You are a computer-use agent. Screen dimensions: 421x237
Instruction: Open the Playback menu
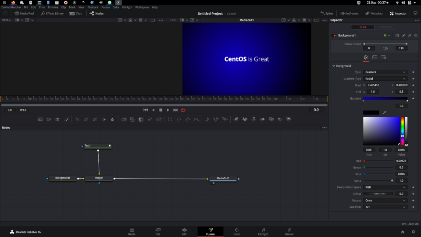pos(93,7)
